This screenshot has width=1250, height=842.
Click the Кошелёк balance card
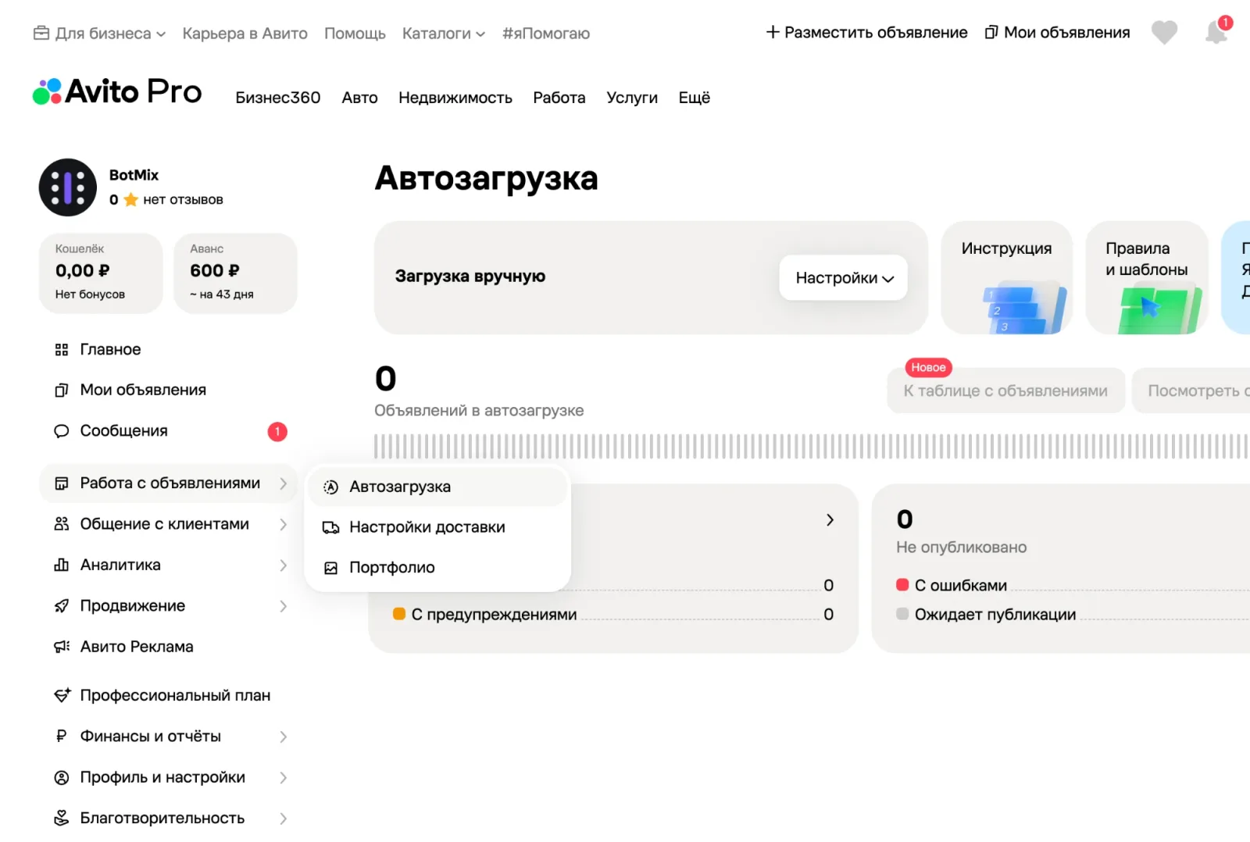[x=101, y=273]
